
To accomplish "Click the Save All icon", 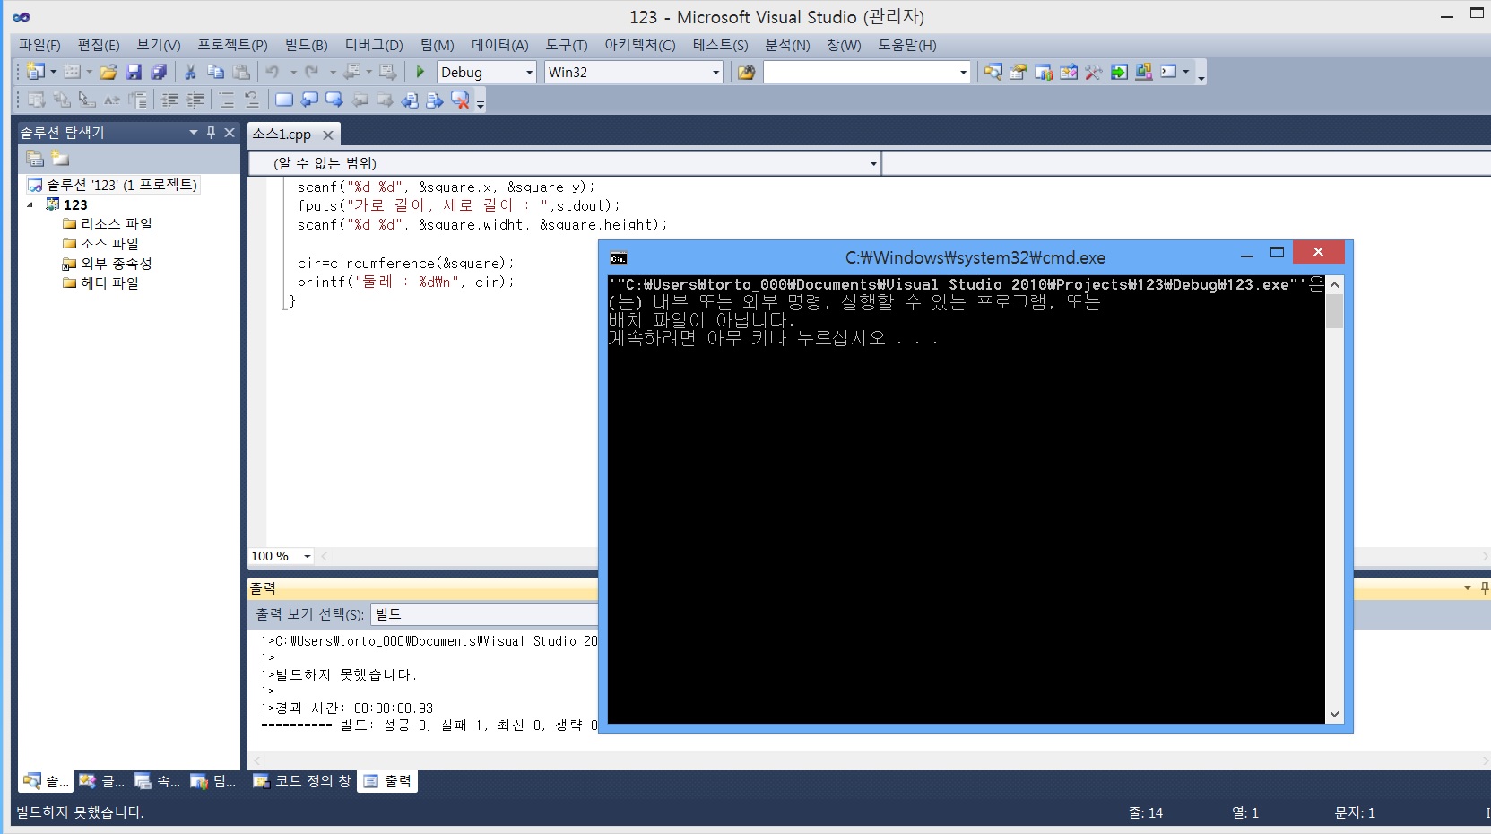I will [159, 72].
